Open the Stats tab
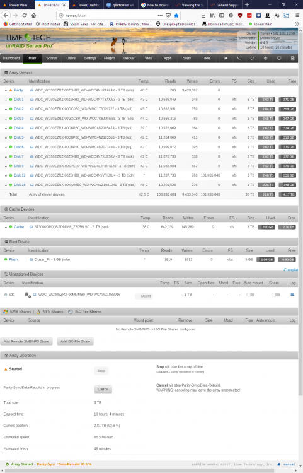The width and height of the screenshot is (303, 473). (186, 58)
